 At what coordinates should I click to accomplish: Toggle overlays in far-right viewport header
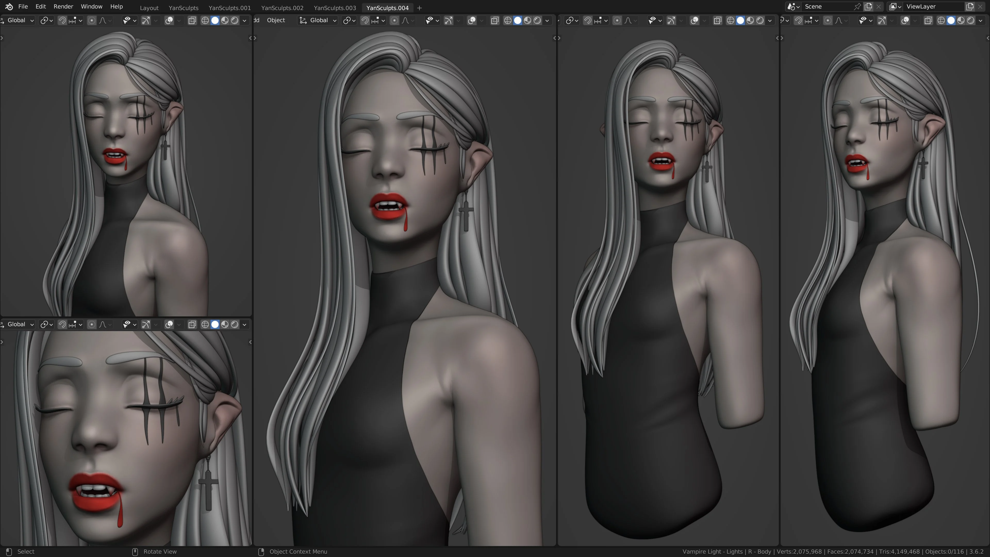(905, 20)
